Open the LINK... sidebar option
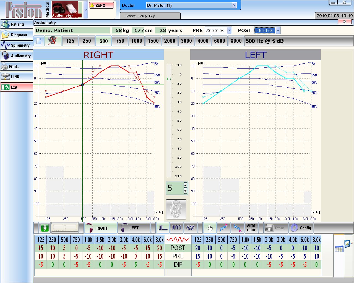Screen dimensions: 354x283 point(17,77)
